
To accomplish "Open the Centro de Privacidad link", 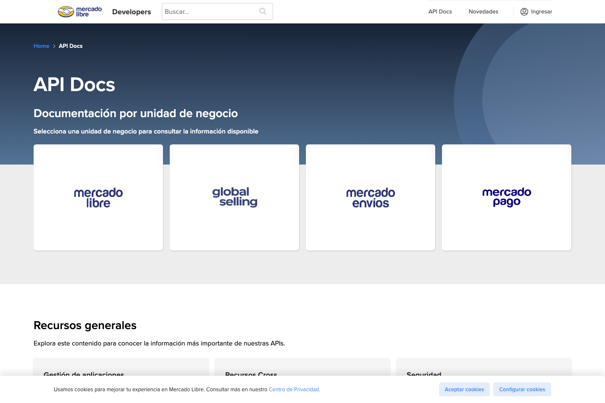I will click(294, 389).
